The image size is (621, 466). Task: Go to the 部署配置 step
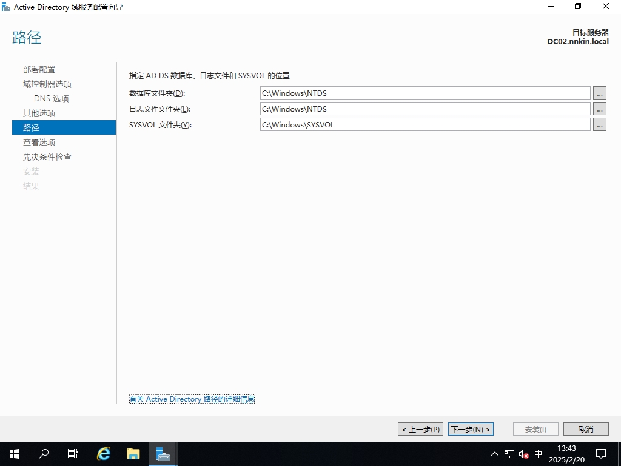click(39, 69)
